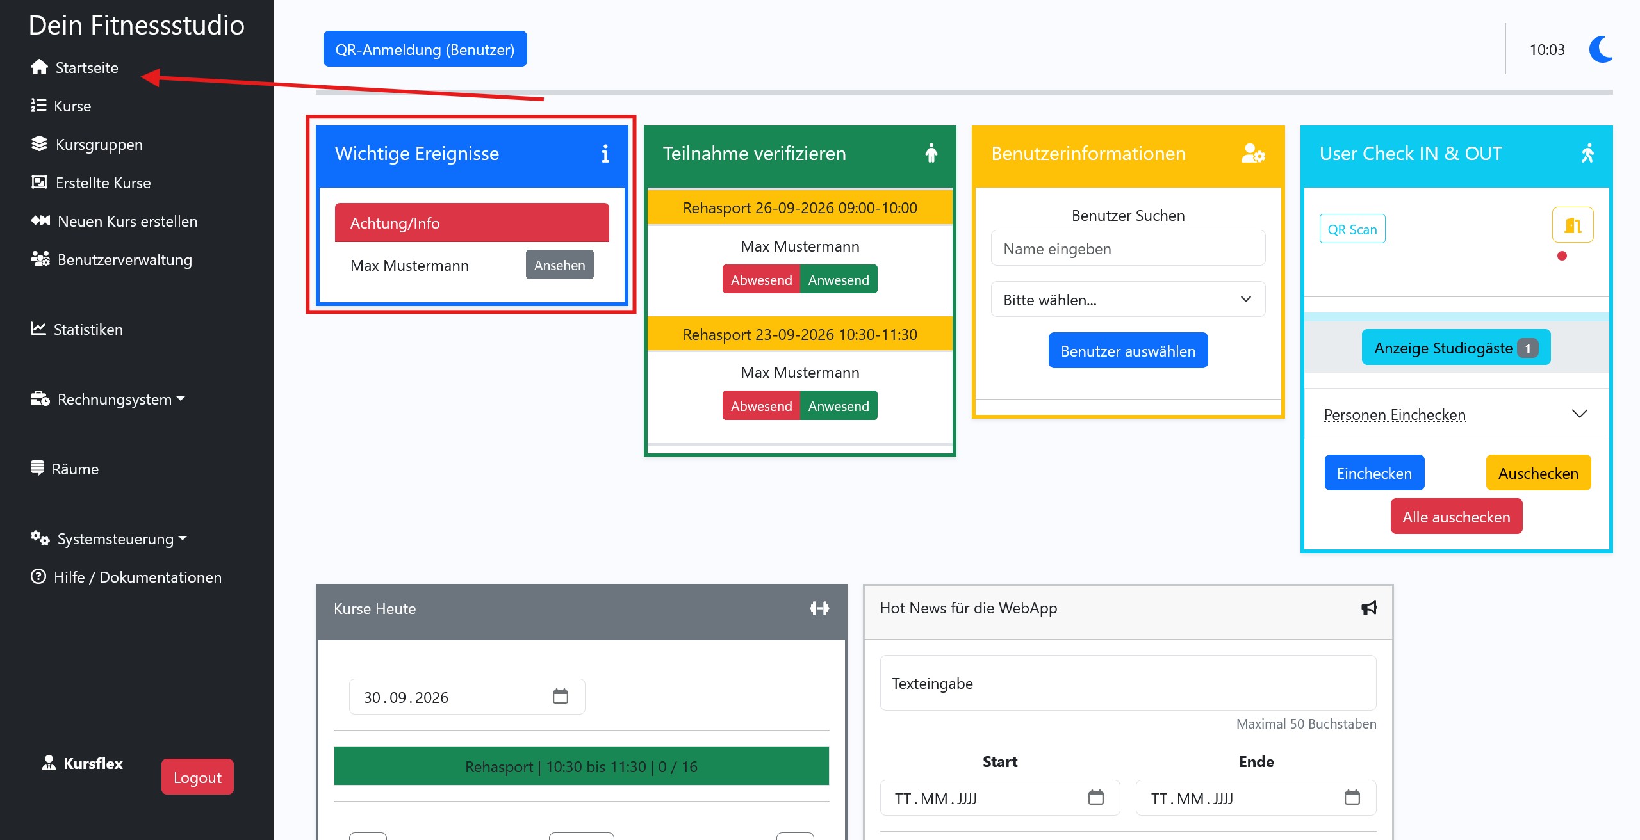Click the Benutzer auswählen button
The width and height of the screenshot is (1640, 840).
point(1127,350)
